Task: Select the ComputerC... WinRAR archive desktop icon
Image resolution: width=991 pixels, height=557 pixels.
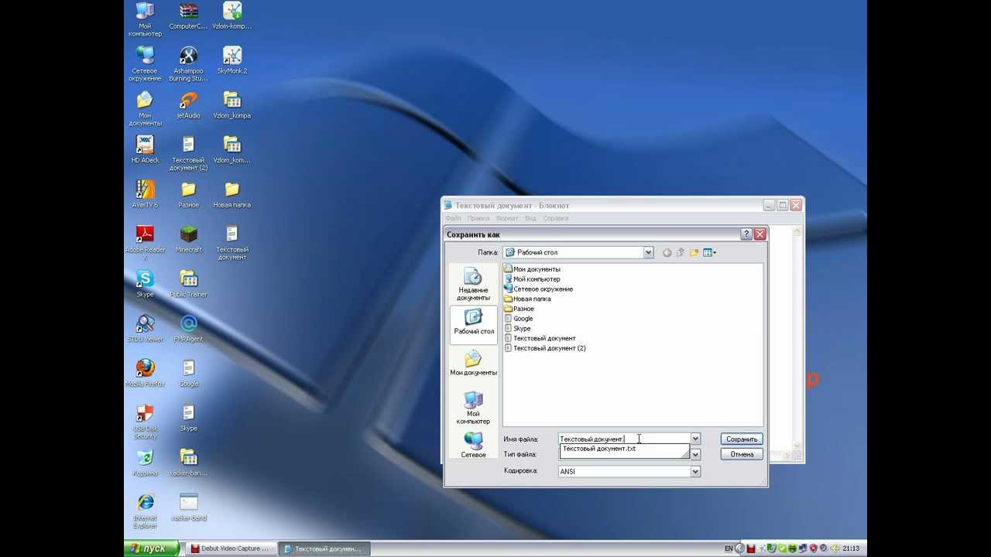Action: (x=188, y=16)
